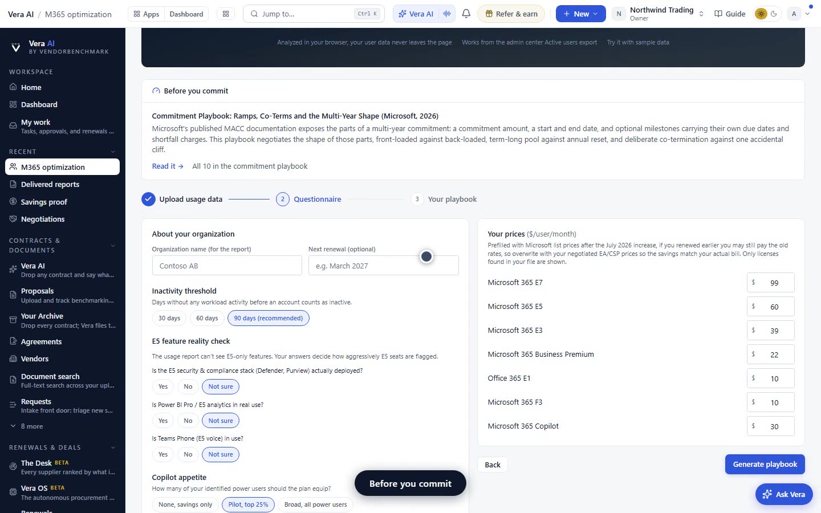Select 90 days (recommended) threshold
Viewport: 821px width, 513px height.
269,318
